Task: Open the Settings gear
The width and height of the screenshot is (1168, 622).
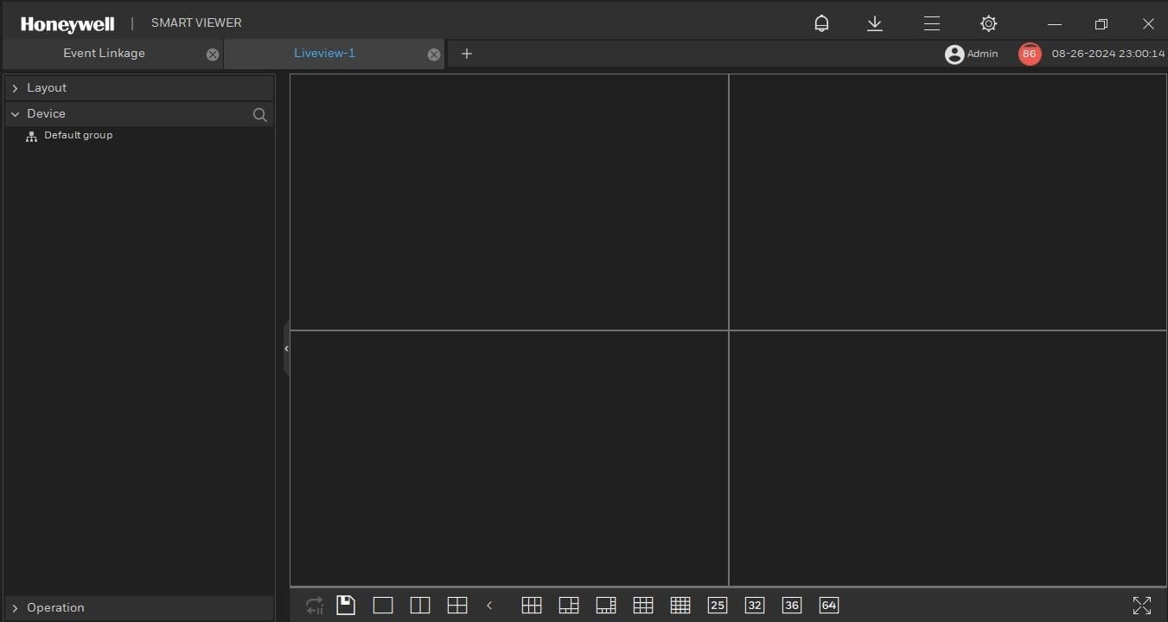Action: coord(988,23)
